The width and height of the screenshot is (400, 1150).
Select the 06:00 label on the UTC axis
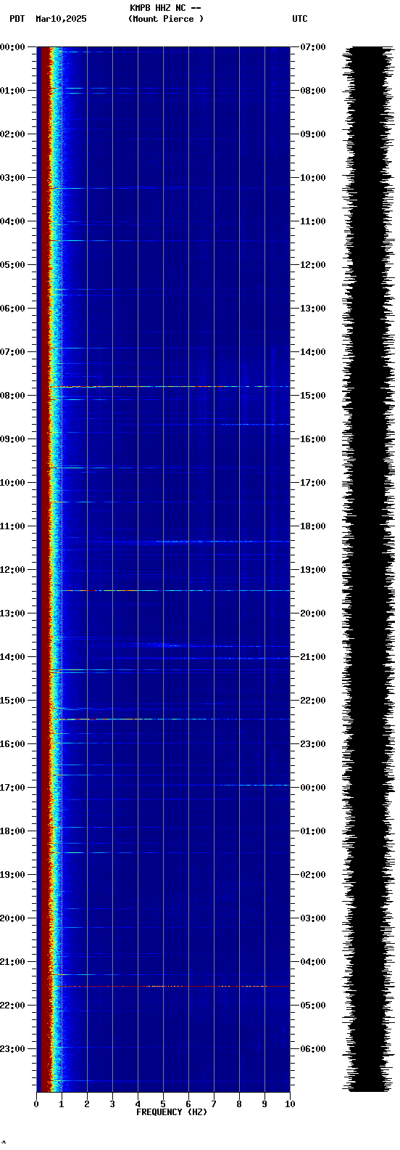pos(313,1049)
